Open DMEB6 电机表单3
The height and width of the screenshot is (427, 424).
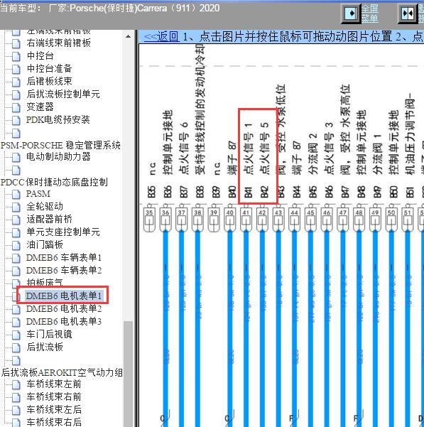pos(64,322)
